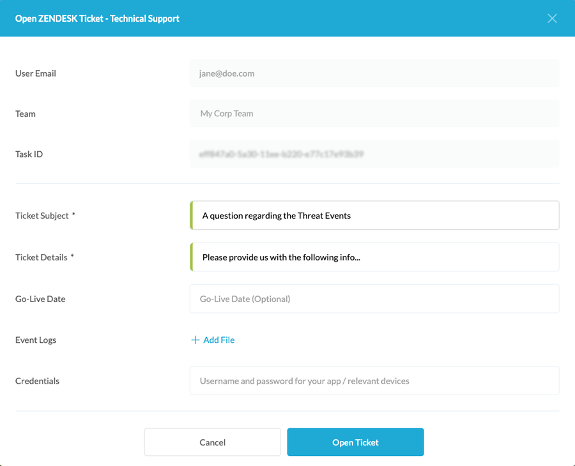Click the Credentials label
The image size is (575, 466).
(37, 381)
